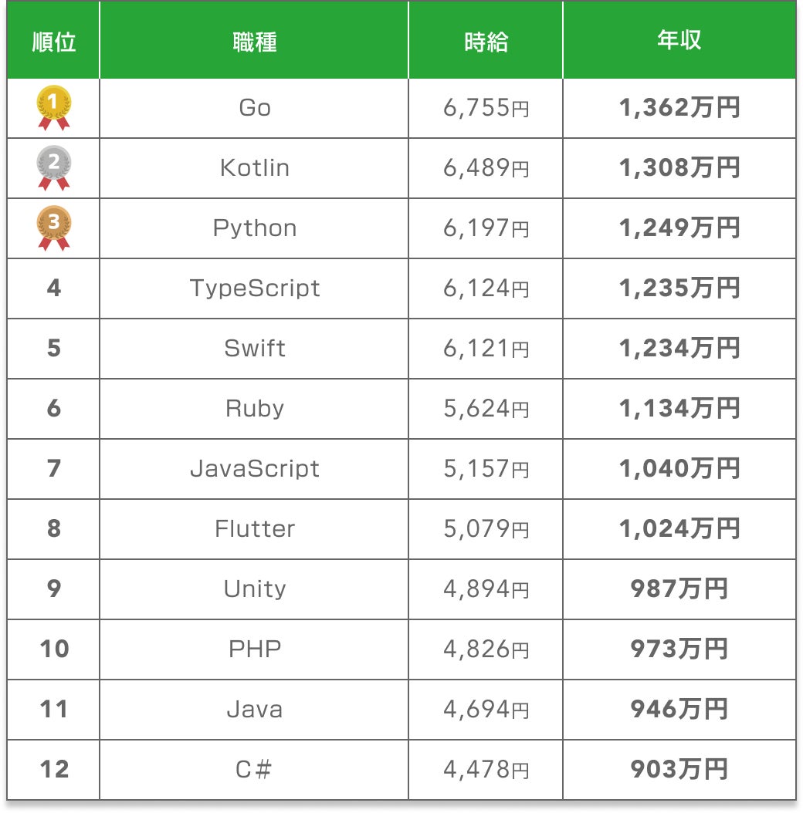Screen dimensions: 803x813
Task: Click the Go language cell
Action: [254, 108]
